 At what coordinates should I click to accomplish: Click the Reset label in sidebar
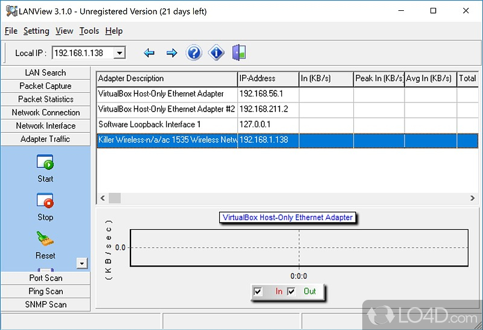[x=45, y=256]
